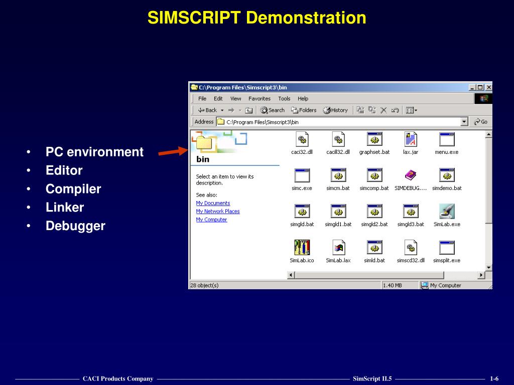514x385 pixels.
Task: Click the Undo toolbar icon
Action: tap(395, 110)
